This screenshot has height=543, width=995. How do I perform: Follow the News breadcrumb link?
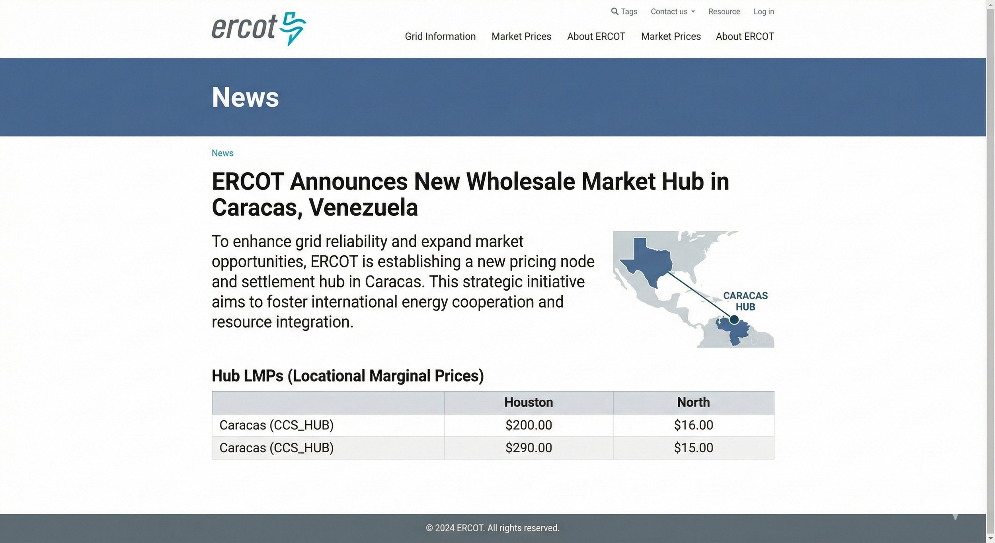pyautogui.click(x=222, y=153)
